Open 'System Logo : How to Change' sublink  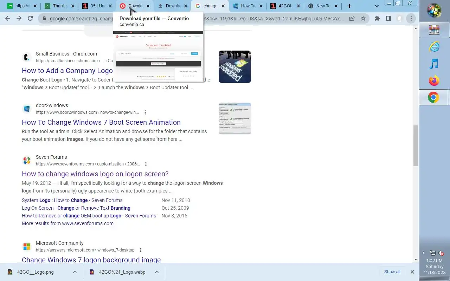pyautogui.click(x=72, y=200)
